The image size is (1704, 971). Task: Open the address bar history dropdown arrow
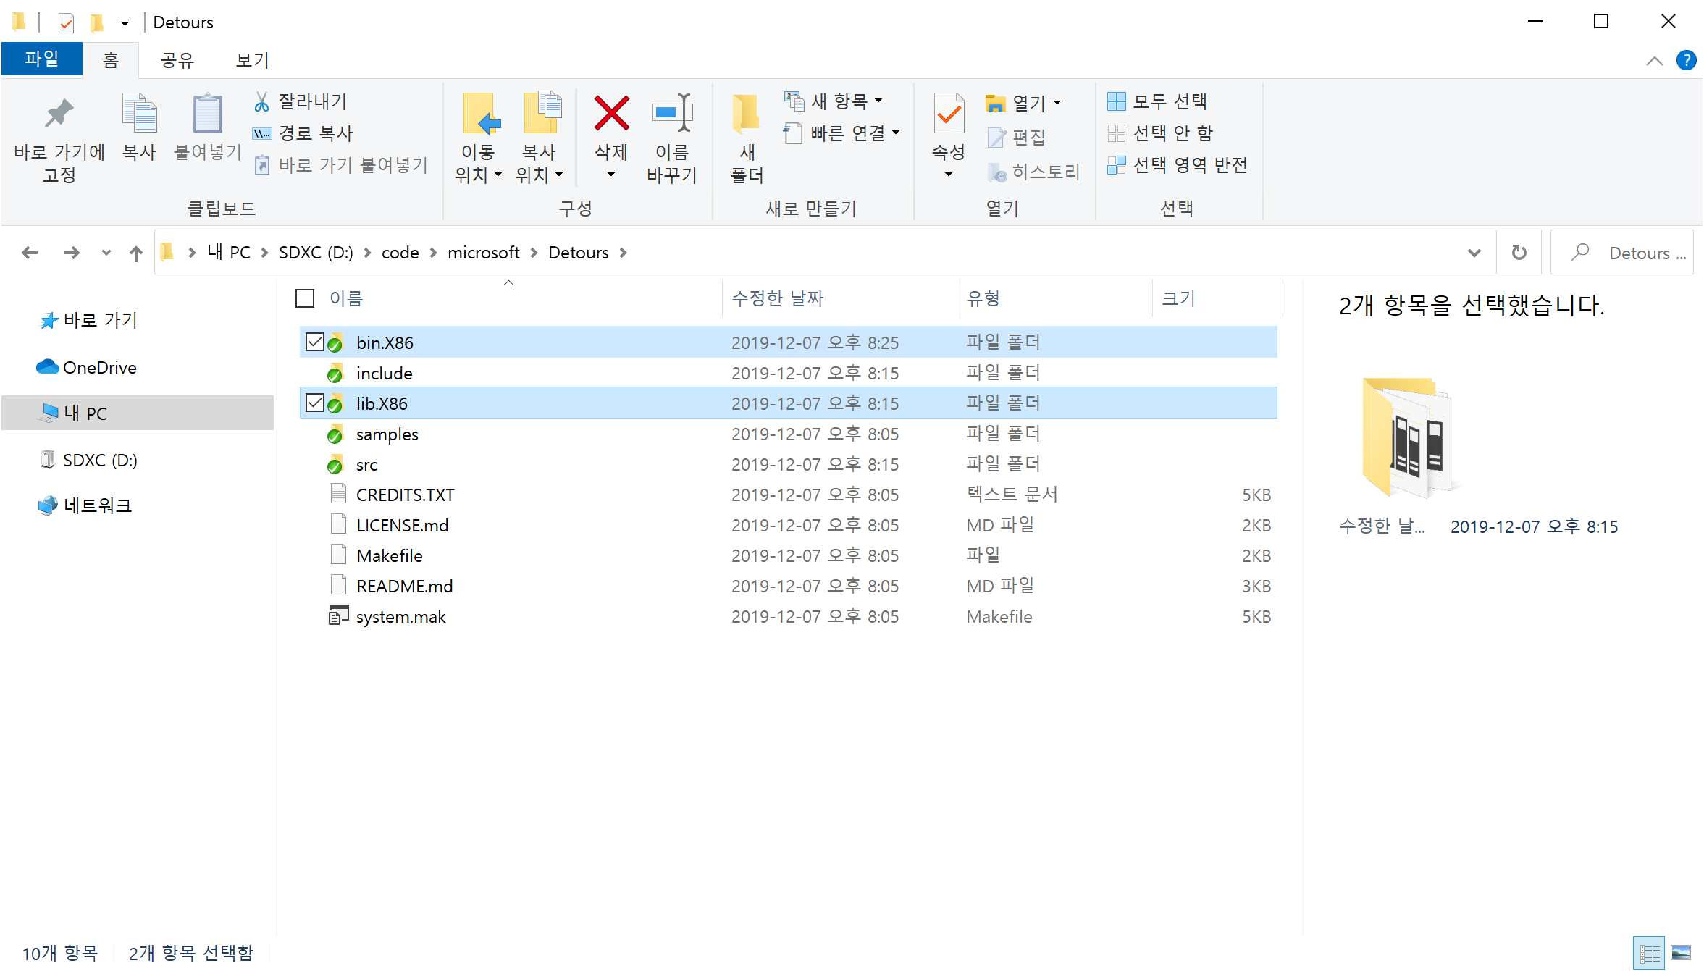pyautogui.click(x=1474, y=253)
